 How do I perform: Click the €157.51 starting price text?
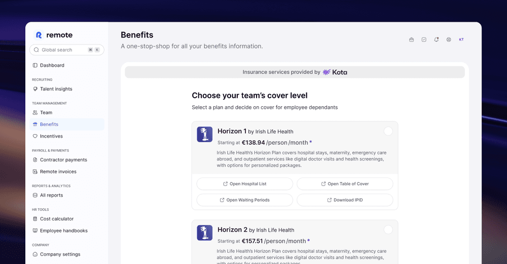(252, 241)
